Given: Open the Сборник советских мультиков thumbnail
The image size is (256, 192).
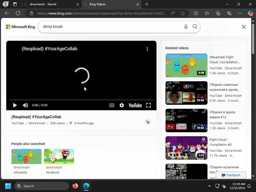Looking at the screenshot, I should coord(186,93).
